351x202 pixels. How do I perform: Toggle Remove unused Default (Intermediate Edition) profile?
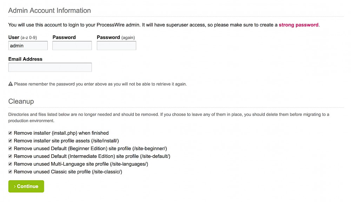pyautogui.click(x=10, y=156)
